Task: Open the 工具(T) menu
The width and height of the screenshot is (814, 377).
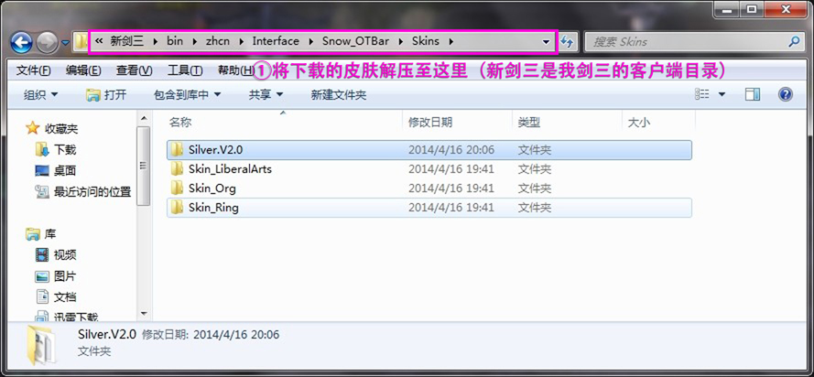Action: point(184,70)
